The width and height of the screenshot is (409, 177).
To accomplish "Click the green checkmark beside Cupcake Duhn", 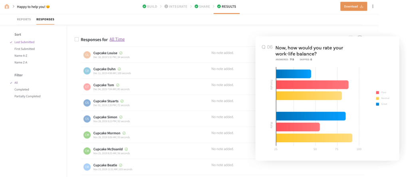I will click(119, 69).
